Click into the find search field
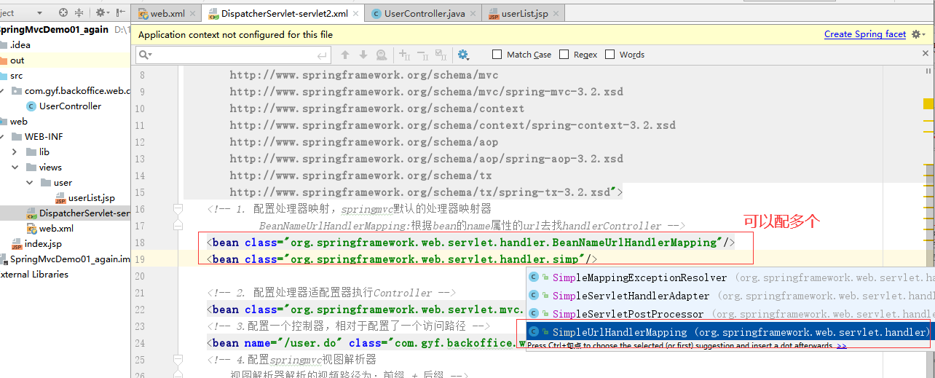 (233, 55)
